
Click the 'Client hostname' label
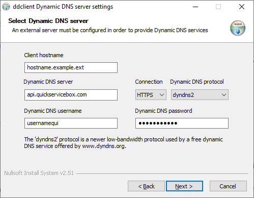(44, 55)
